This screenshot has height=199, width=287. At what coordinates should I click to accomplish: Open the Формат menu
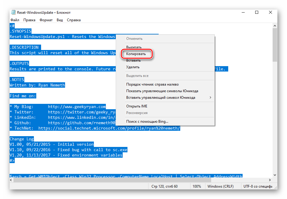point(46,20)
